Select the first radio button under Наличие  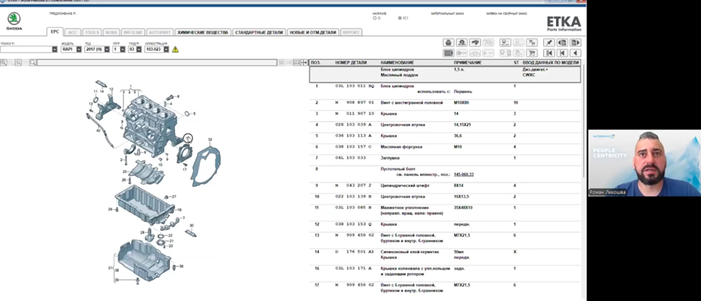point(375,17)
